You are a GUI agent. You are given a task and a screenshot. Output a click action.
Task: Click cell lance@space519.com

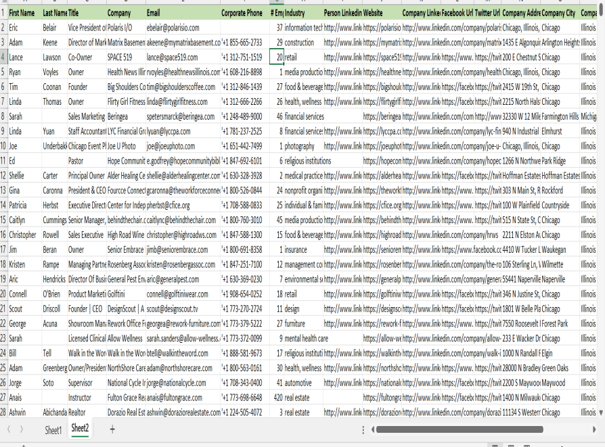tap(183, 57)
